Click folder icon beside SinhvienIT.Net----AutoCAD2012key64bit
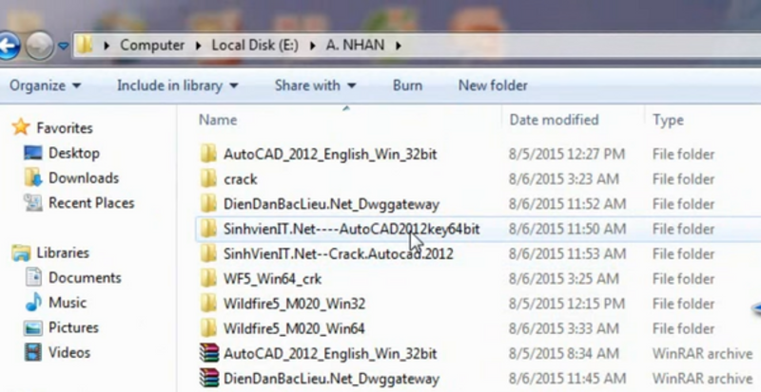The height and width of the screenshot is (392, 761). coord(208,228)
